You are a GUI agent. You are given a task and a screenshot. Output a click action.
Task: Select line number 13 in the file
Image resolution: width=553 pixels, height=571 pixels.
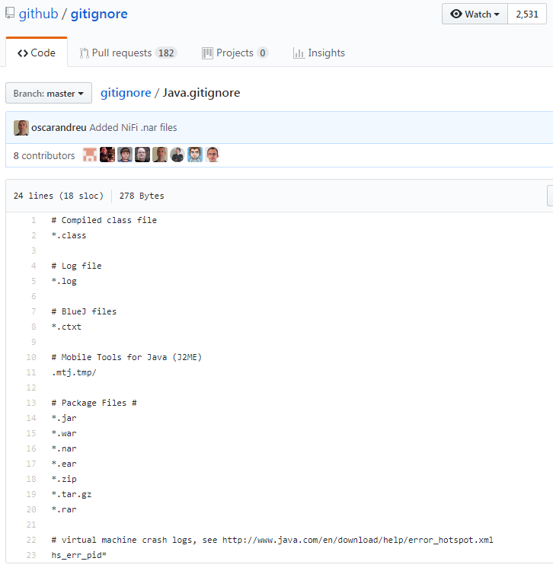[31, 403]
